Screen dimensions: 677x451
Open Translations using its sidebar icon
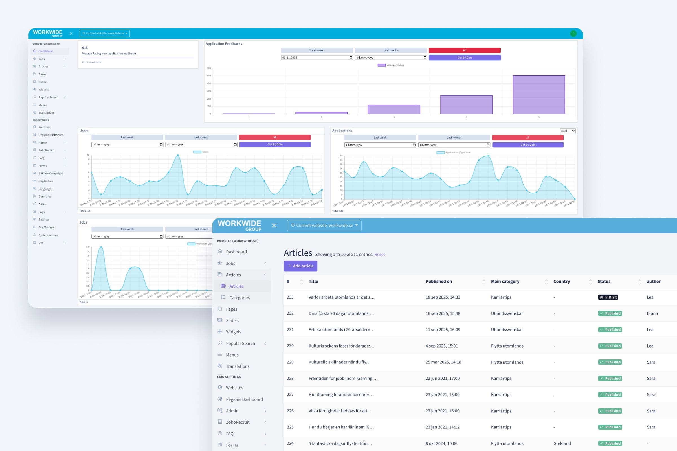(35, 112)
